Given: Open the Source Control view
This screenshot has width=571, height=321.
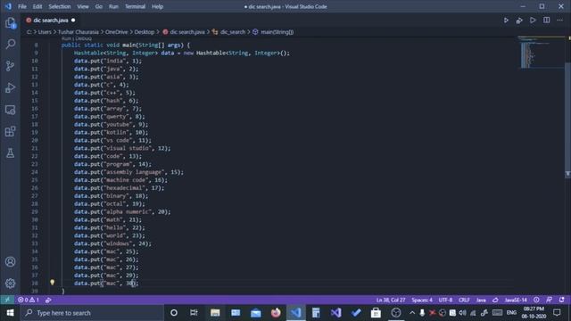Looking at the screenshot, I should click(x=10, y=66).
